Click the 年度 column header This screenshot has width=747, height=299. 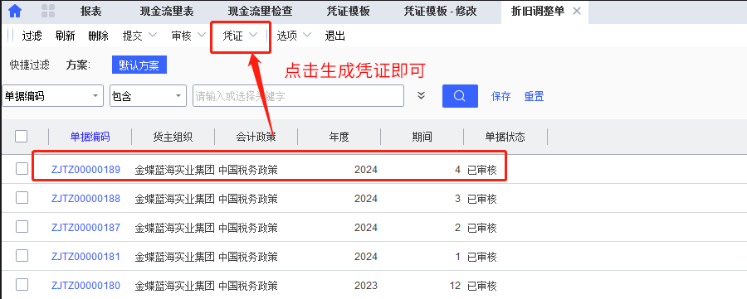pyautogui.click(x=339, y=137)
